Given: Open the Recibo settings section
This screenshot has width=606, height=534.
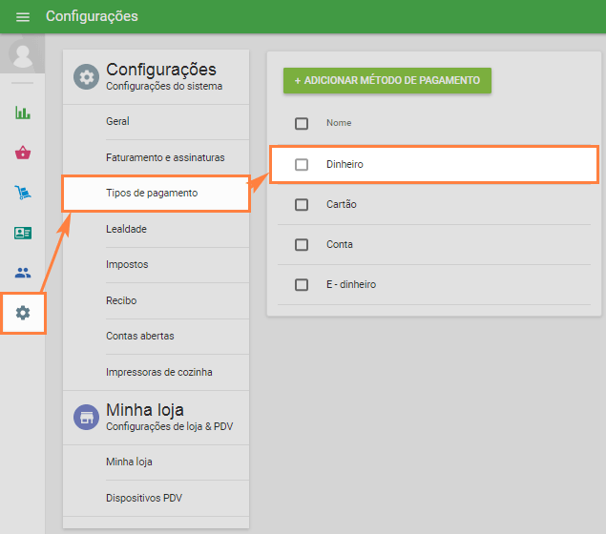Looking at the screenshot, I should [x=157, y=300].
